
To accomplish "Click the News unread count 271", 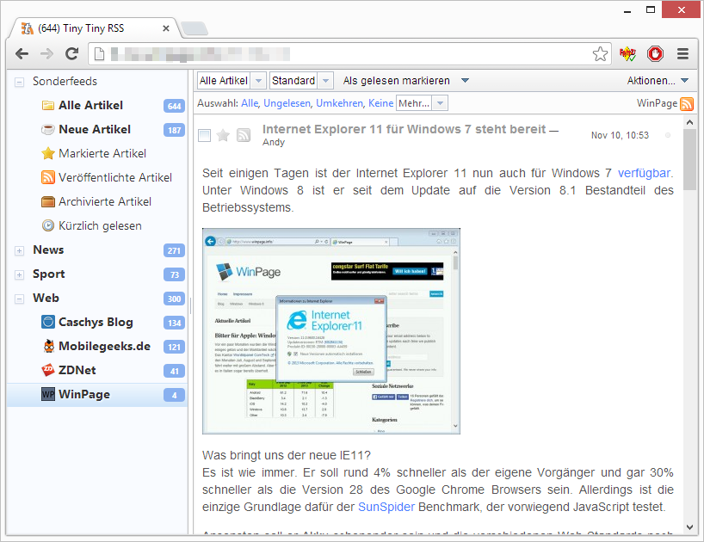I will coord(174,251).
